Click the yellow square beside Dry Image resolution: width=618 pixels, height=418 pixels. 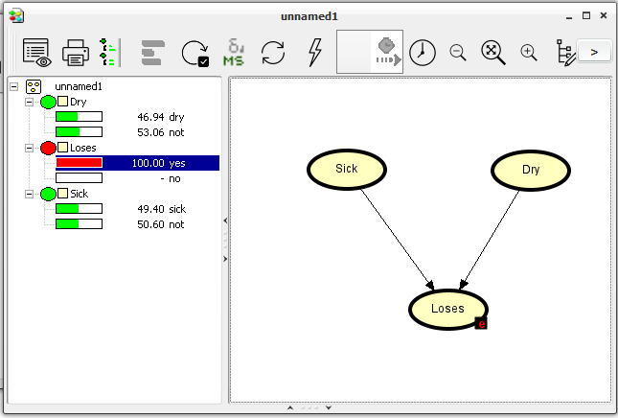tap(62, 102)
